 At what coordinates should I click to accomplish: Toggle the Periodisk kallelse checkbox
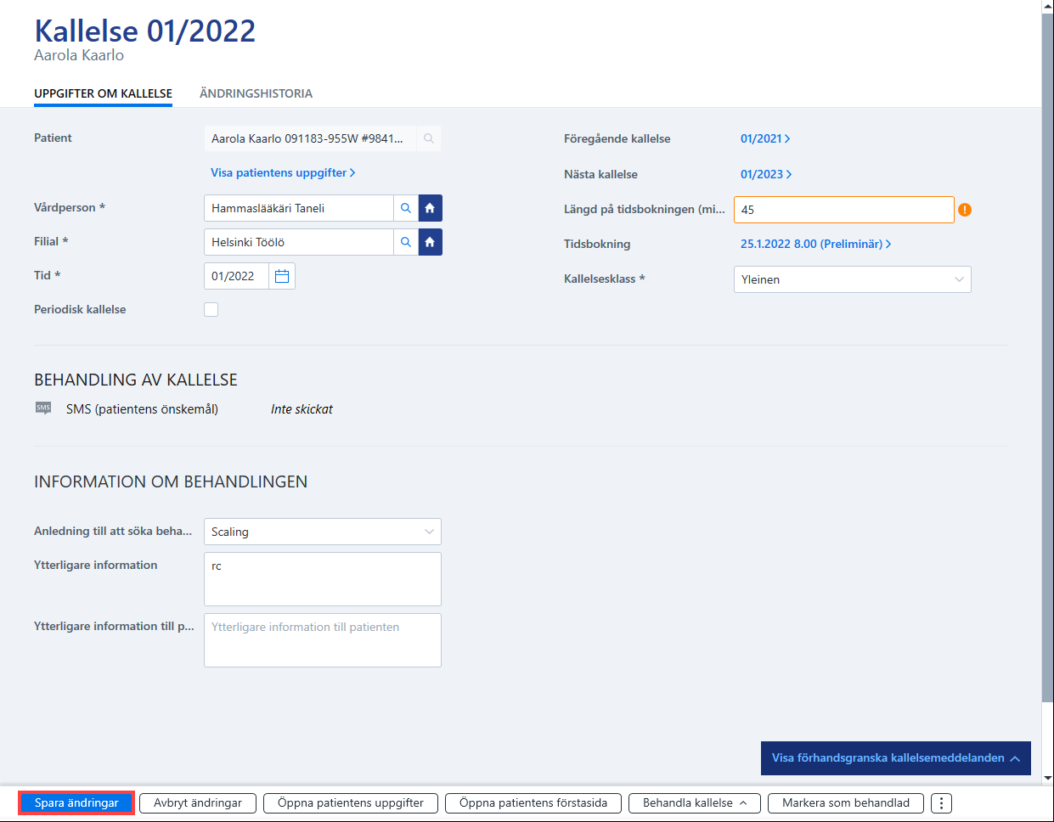[x=211, y=310]
